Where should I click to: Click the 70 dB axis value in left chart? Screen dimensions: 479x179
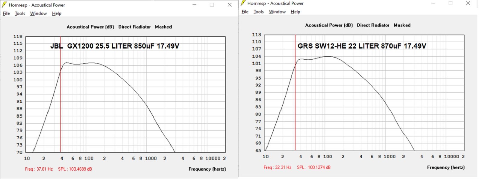19,152
